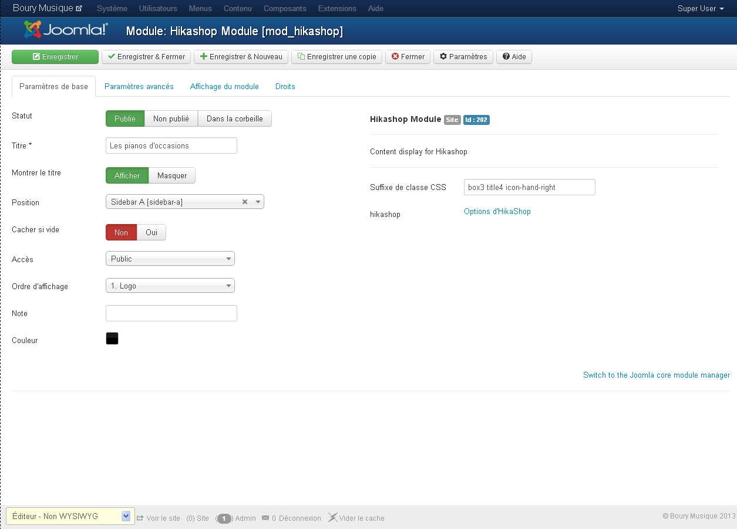
Task: Click the Id : 202 badge
Action: 476,120
